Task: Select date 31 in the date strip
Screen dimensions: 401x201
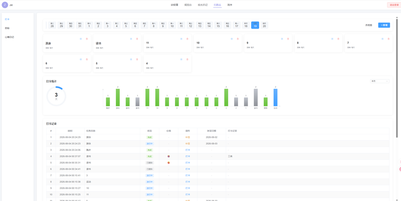Action: (x=80, y=25)
